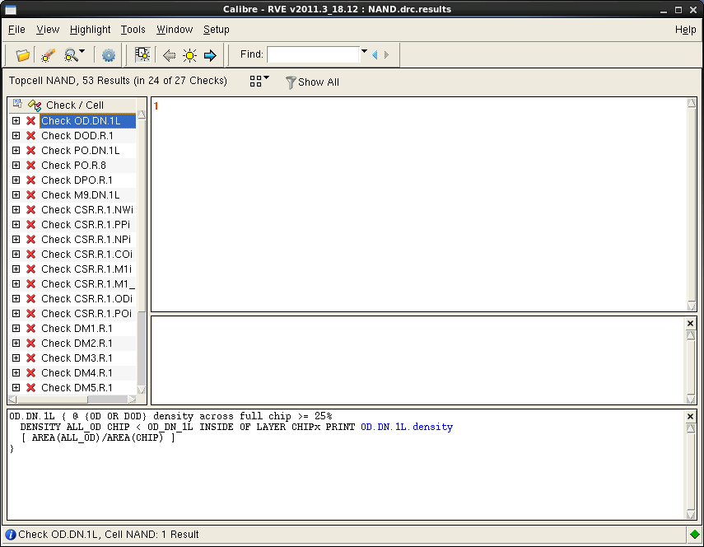
Task: Click the clear highlights brush icon
Action: click(48, 55)
